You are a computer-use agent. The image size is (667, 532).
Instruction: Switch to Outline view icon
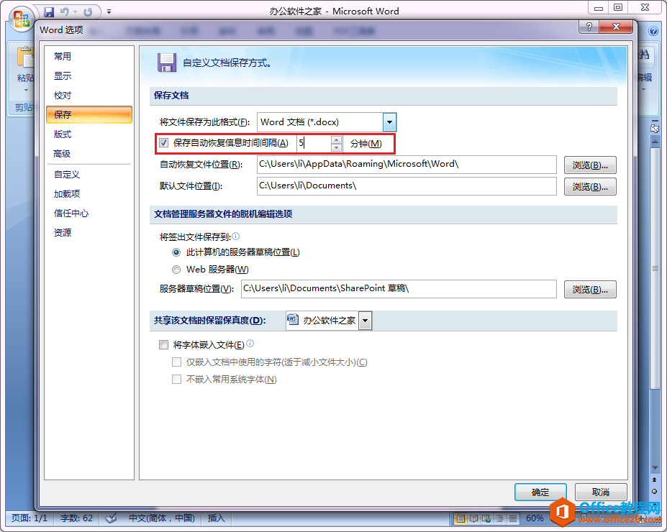[500, 518]
